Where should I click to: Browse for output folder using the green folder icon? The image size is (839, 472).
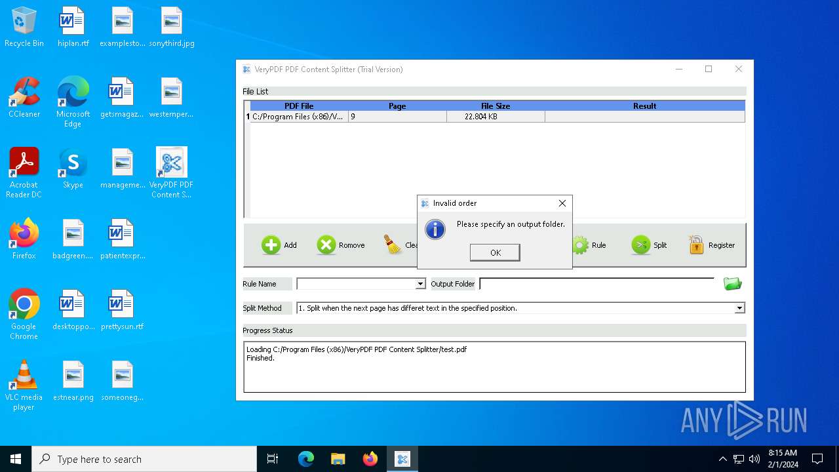(732, 283)
